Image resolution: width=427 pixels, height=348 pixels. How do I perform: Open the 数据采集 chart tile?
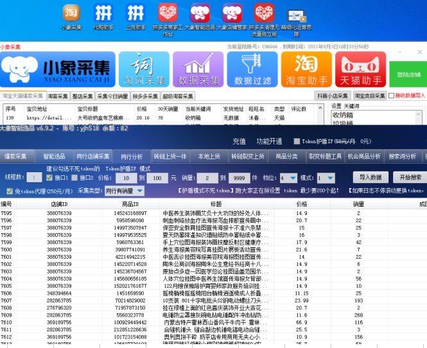198,69
